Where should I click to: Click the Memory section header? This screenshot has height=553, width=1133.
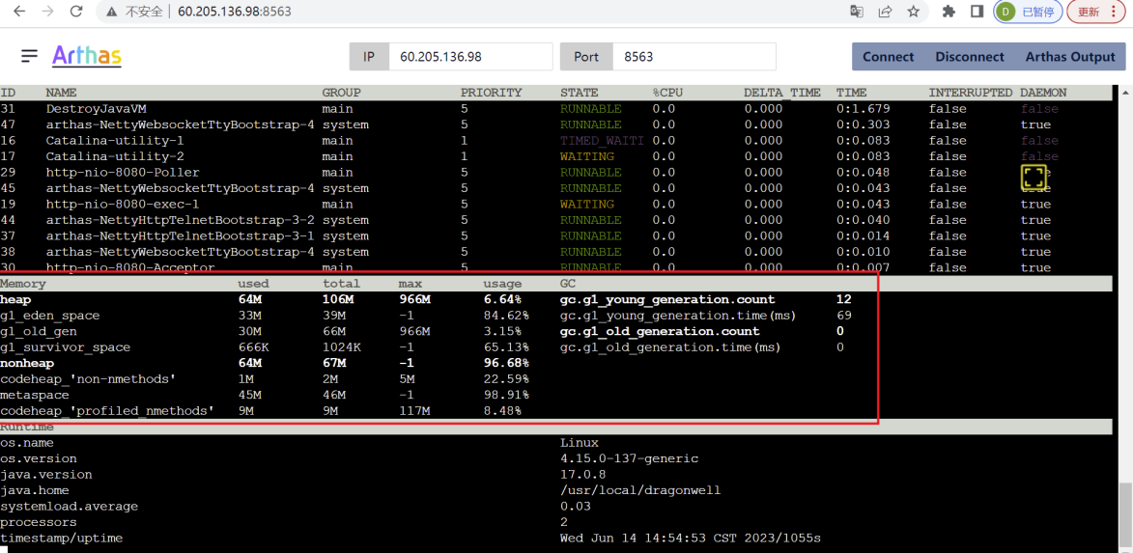point(23,284)
